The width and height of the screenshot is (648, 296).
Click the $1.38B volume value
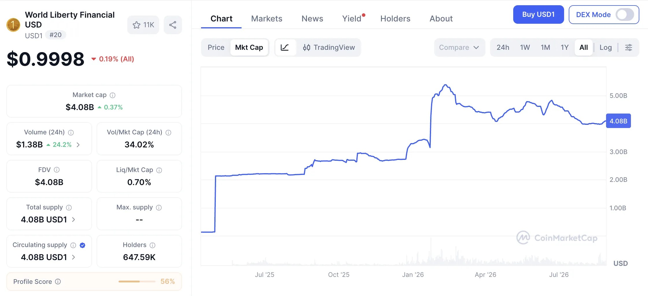(x=30, y=145)
